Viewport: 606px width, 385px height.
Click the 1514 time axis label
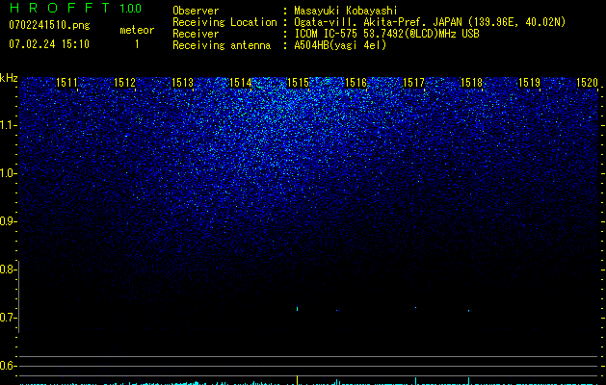[x=240, y=83]
